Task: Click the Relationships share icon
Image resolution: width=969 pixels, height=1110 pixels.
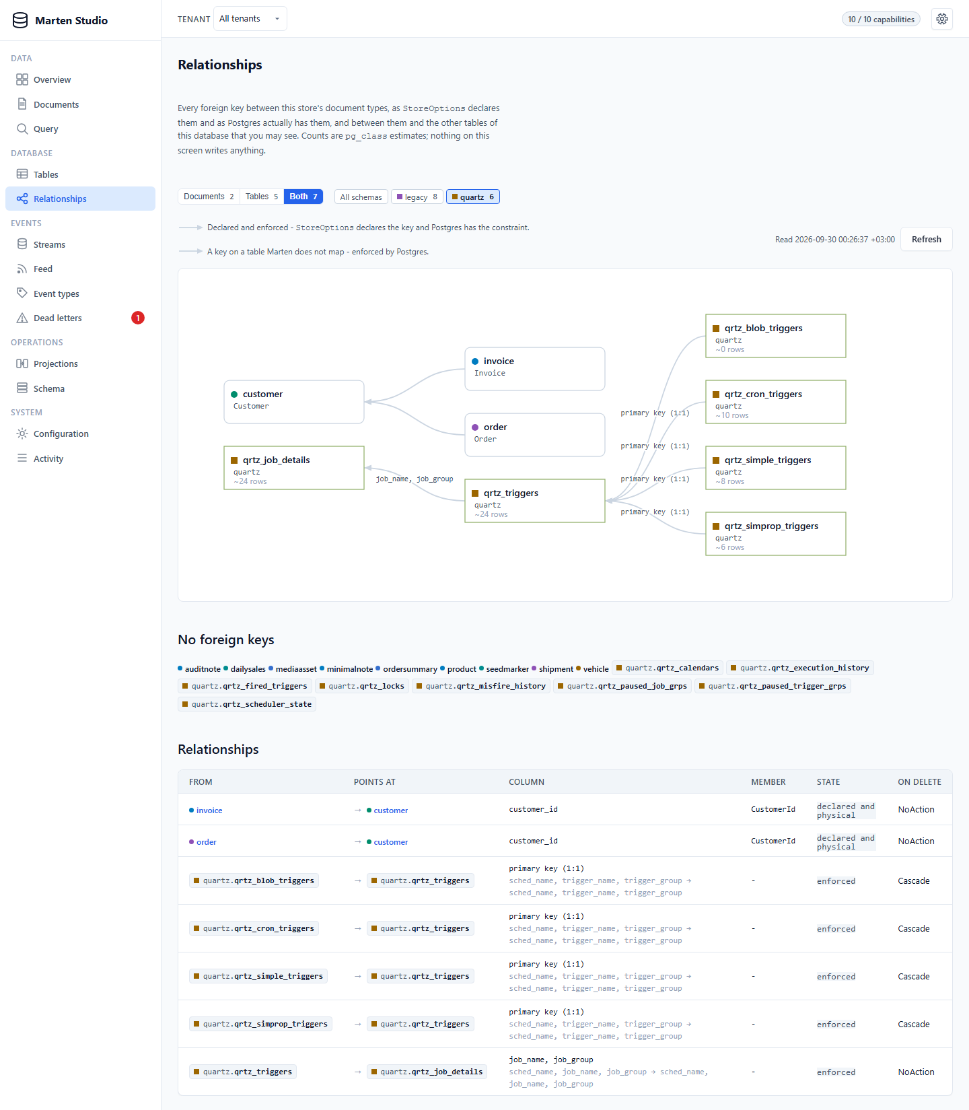Action: coord(22,199)
